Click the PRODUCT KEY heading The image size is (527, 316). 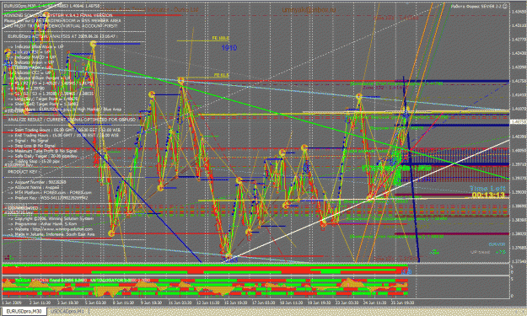click(x=24, y=172)
